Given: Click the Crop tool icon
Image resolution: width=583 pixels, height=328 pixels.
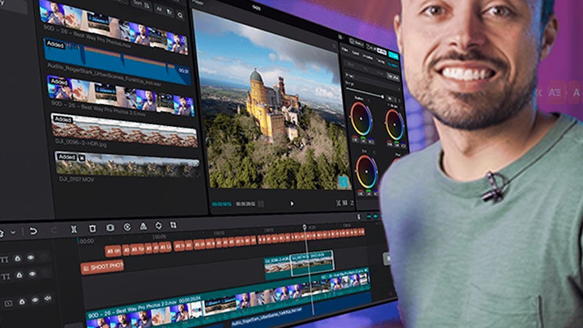Looking at the screenshot, I should (173, 225).
